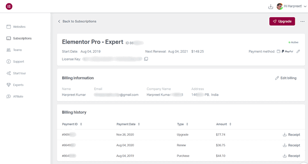
Task: Click the Billing history heading
Action: [x=74, y=112]
